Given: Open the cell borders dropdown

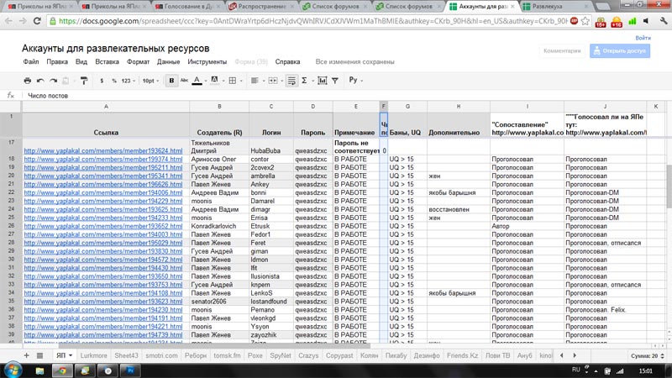Looking at the screenshot, I should (x=235, y=81).
